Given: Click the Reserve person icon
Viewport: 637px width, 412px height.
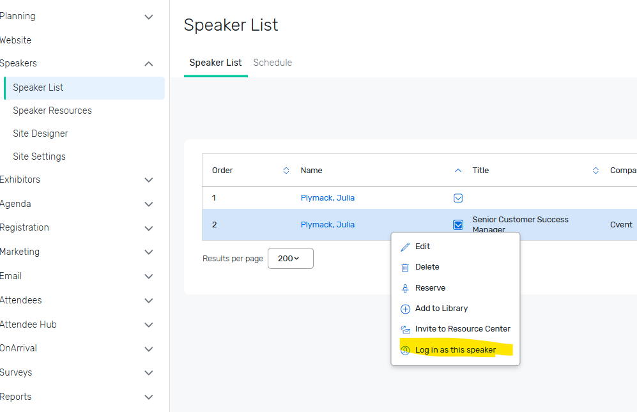Looking at the screenshot, I should 405,289.
